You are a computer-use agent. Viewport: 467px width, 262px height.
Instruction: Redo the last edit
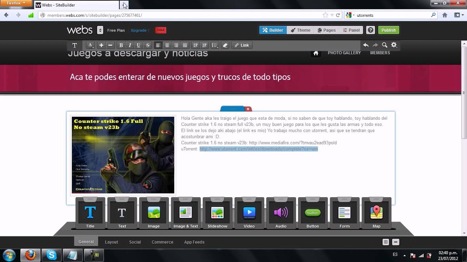(375, 45)
